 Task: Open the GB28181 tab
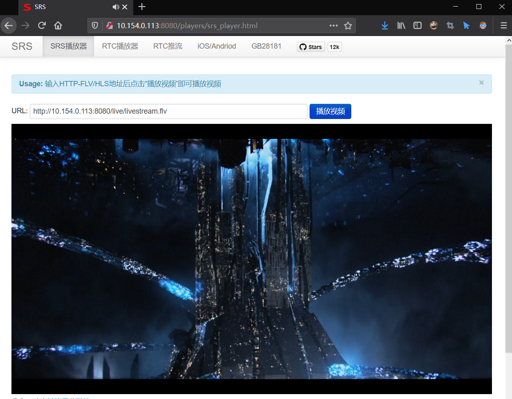pyautogui.click(x=266, y=46)
